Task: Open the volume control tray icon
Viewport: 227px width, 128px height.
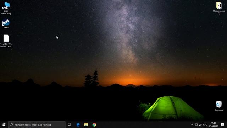Action: coord(200,125)
